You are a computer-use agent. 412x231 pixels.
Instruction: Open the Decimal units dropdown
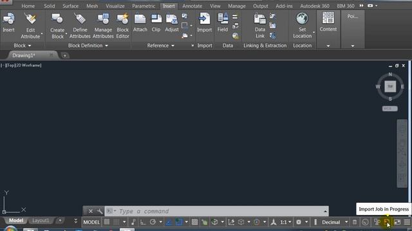(x=346, y=222)
